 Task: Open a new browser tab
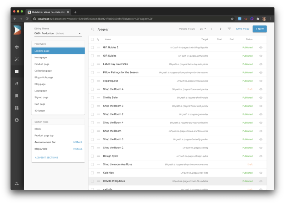coord(75,12)
